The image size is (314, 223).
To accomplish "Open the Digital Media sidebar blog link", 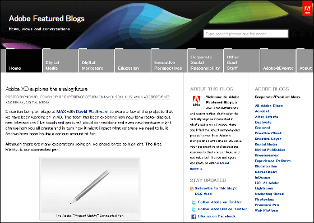I will pyautogui.click(x=266, y=144).
